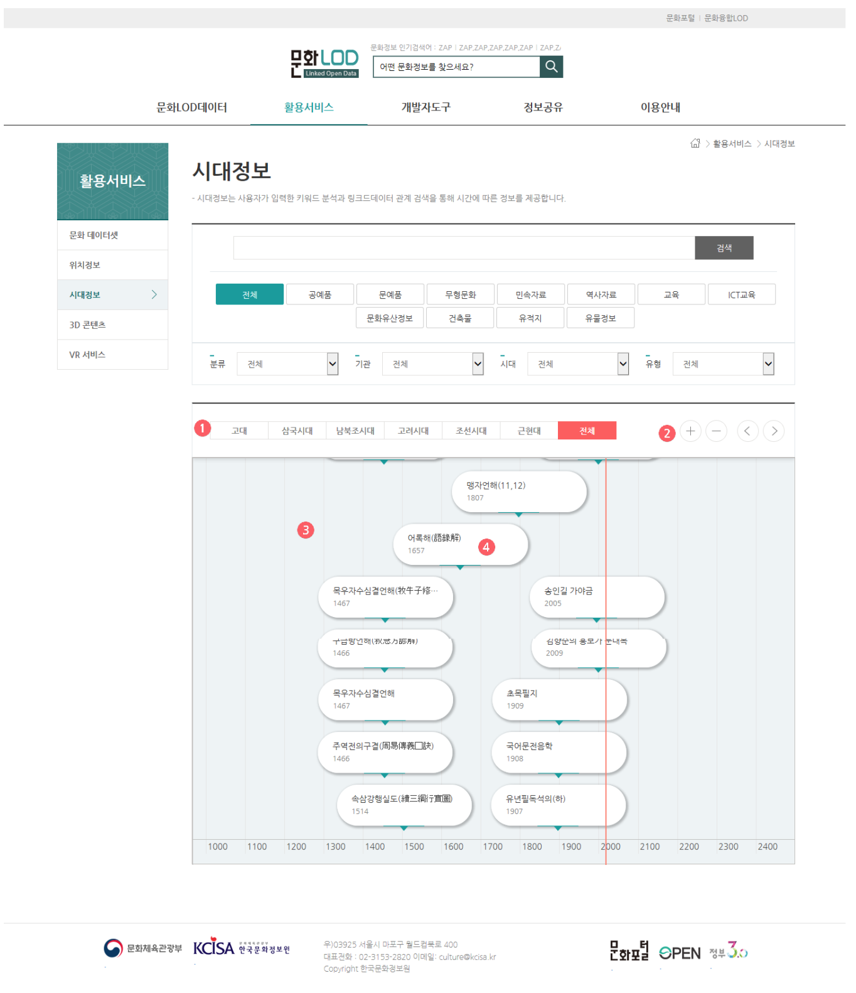Image resolution: width=856 pixels, height=993 pixels.
Task: Select the 교육 category filter
Action: coord(671,294)
